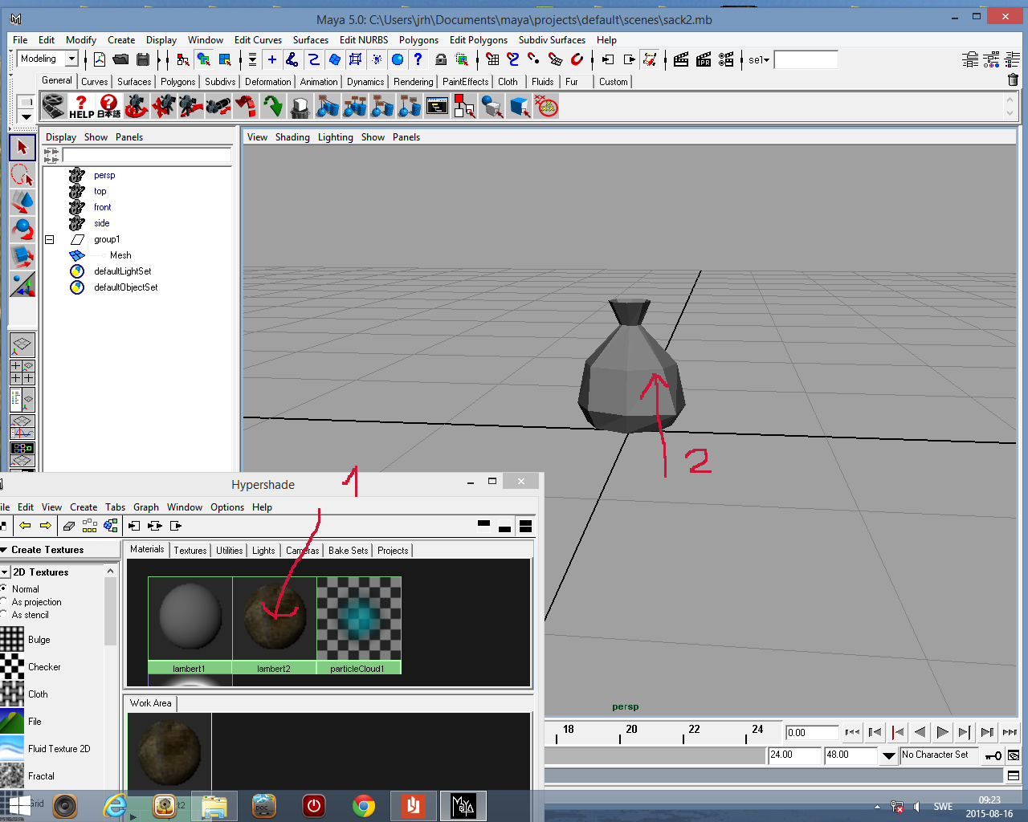Switch to the Polygons shelf tab
Screen dimensions: 1028x822
tap(177, 82)
